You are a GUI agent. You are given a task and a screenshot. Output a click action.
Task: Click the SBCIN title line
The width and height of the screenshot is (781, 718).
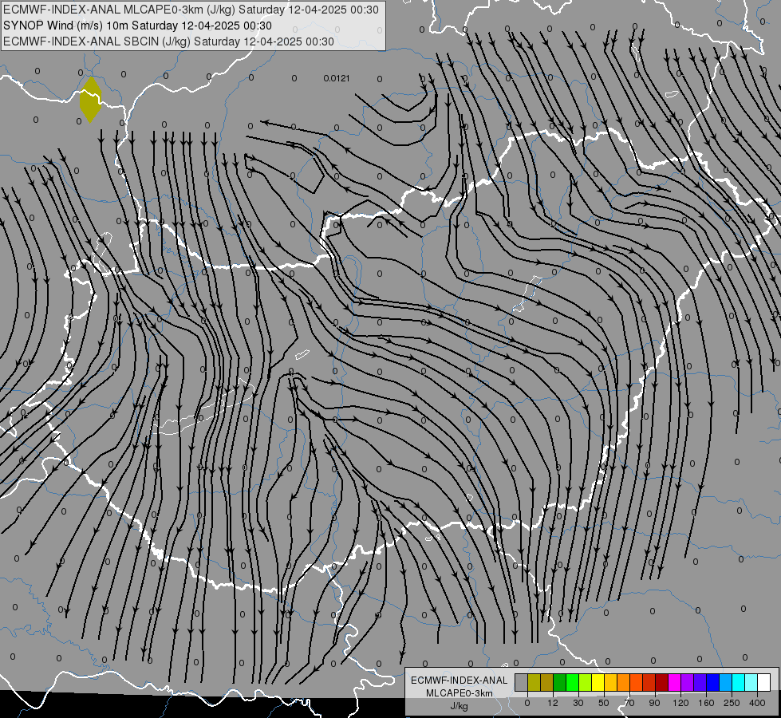168,41
